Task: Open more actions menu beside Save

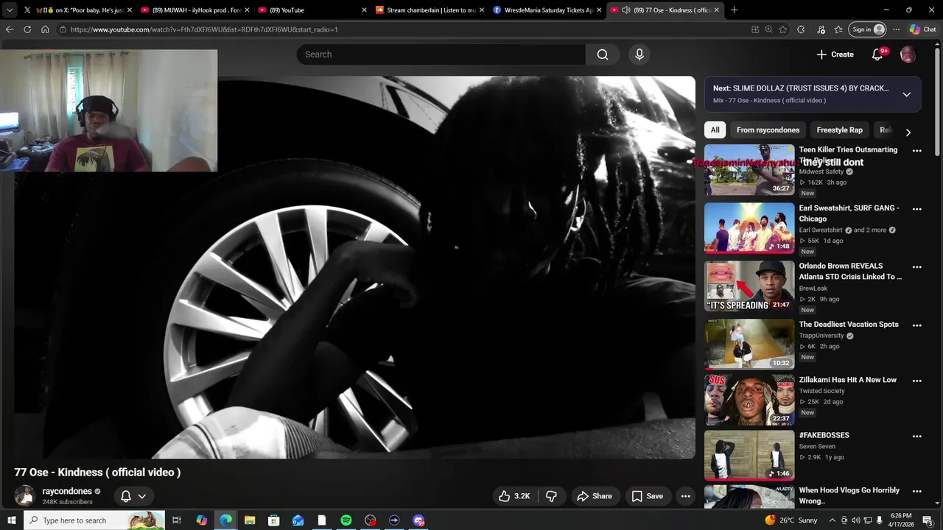Action: 685,496
